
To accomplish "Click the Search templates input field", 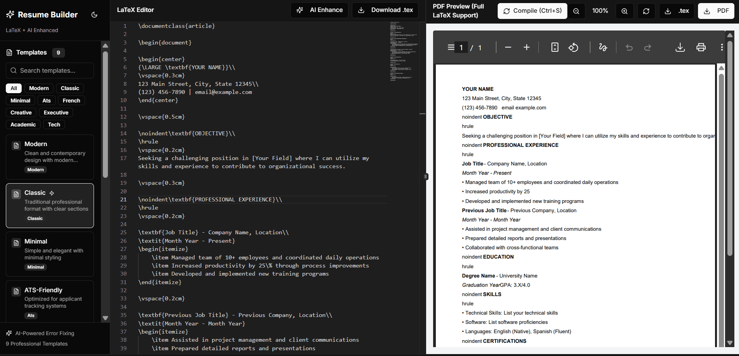I will click(49, 70).
